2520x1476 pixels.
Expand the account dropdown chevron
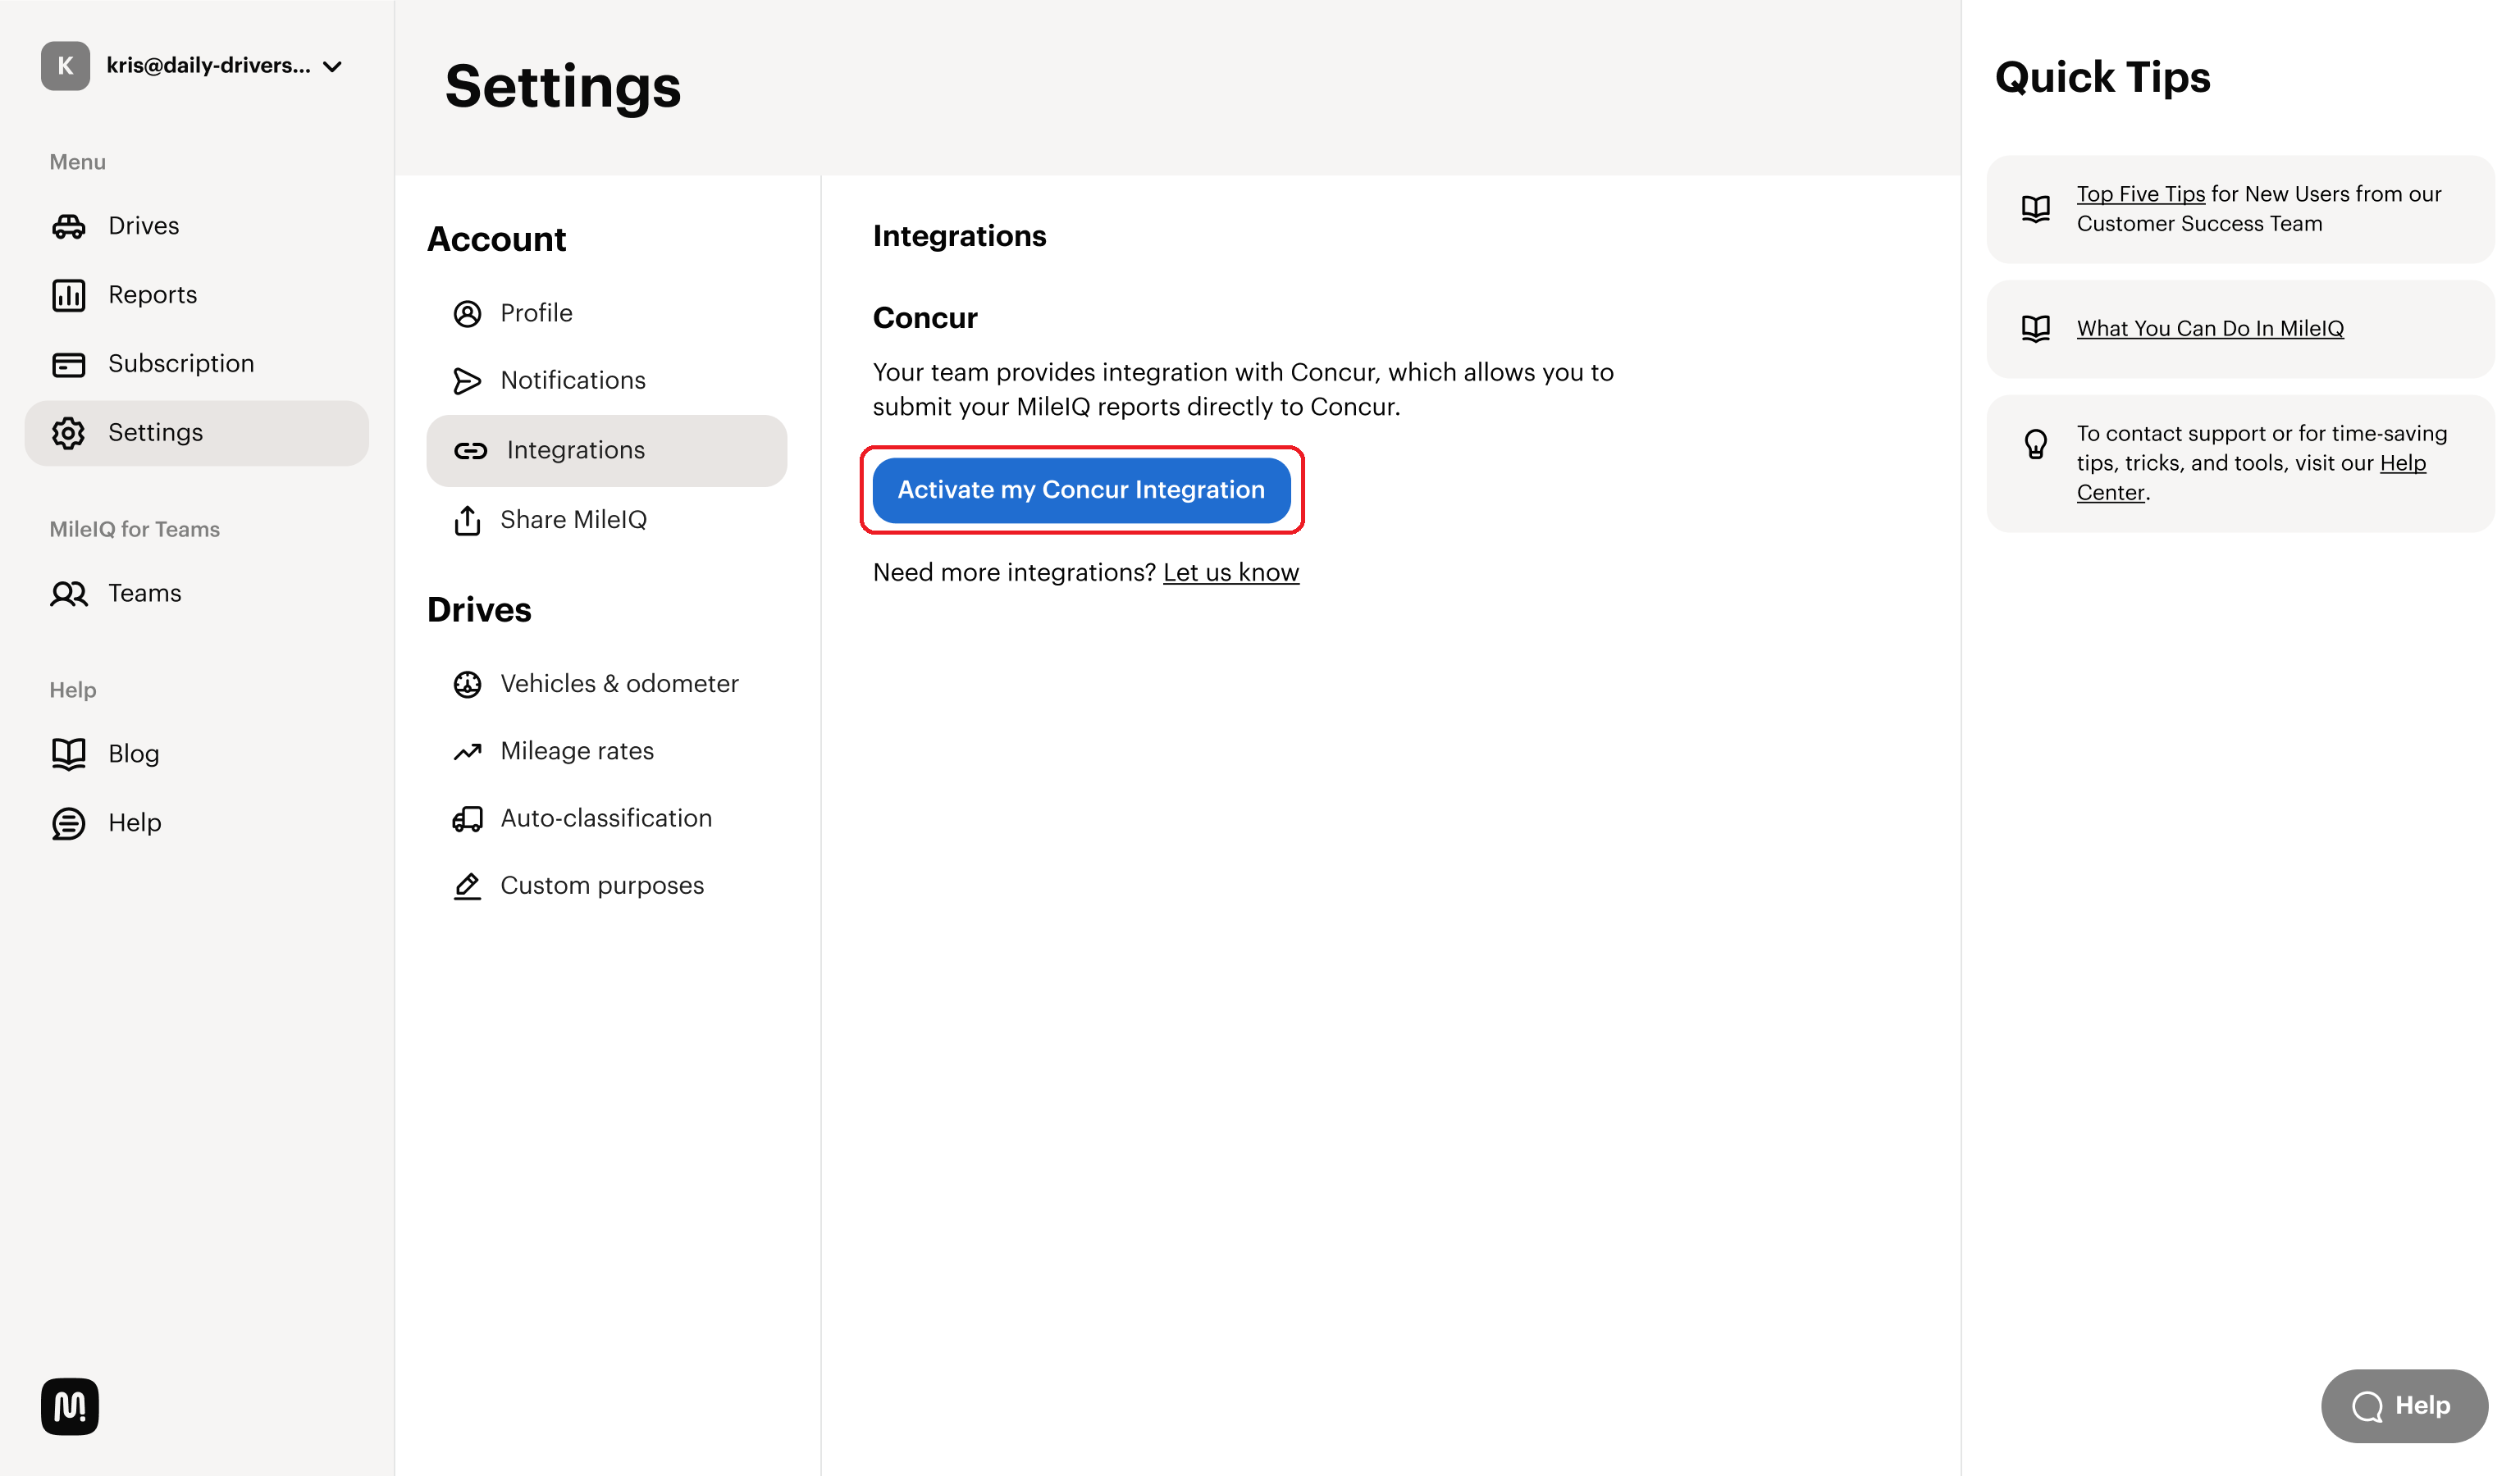[x=333, y=67]
